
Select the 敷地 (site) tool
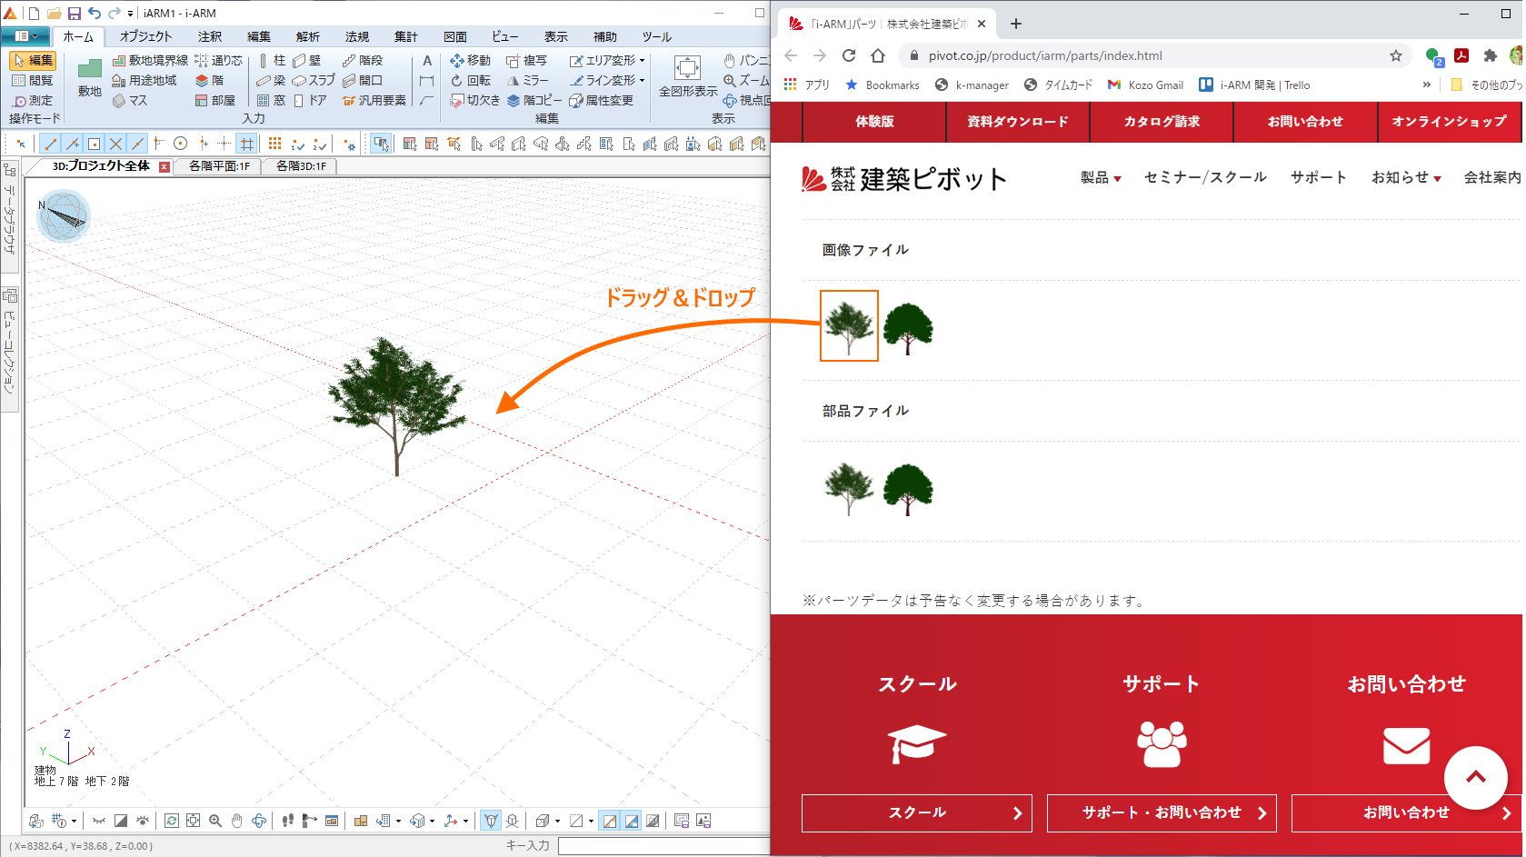pyautogui.click(x=89, y=78)
